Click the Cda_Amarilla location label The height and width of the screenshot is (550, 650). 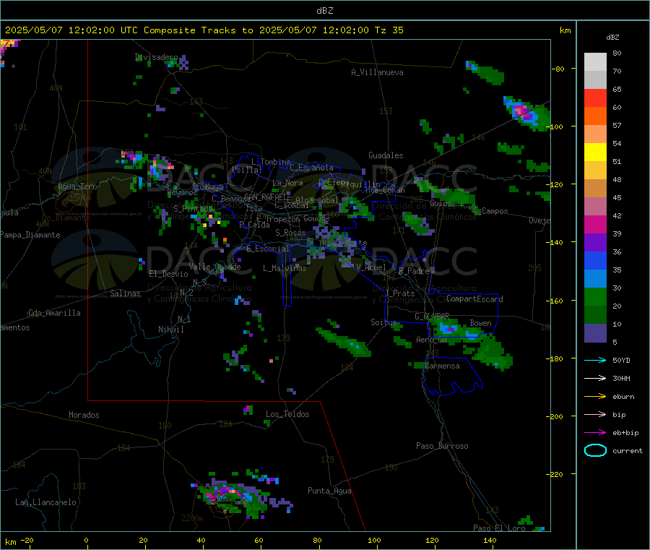[x=54, y=313]
